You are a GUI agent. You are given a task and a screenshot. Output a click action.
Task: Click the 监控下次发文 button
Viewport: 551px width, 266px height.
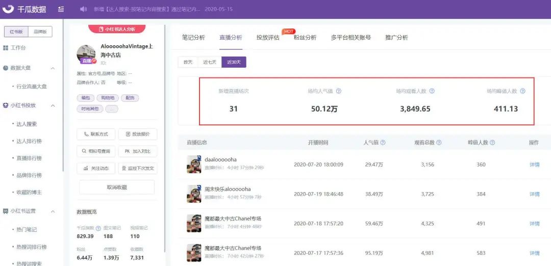click(x=138, y=169)
